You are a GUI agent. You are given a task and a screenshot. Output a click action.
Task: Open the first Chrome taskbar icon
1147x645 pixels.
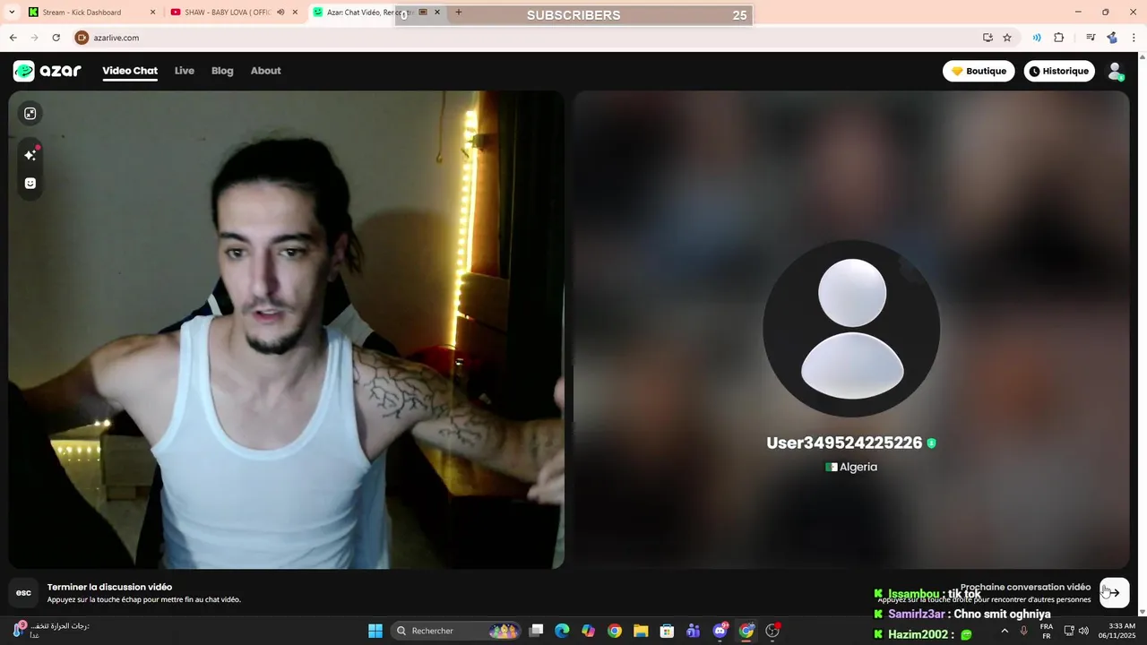pos(615,631)
